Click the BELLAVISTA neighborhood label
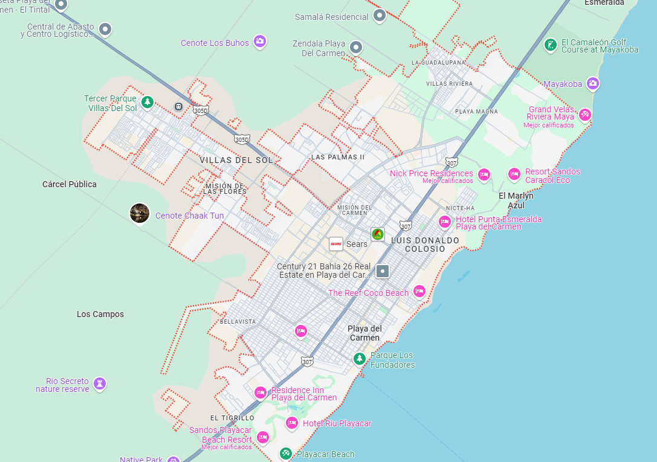The height and width of the screenshot is (462, 657). point(238,322)
